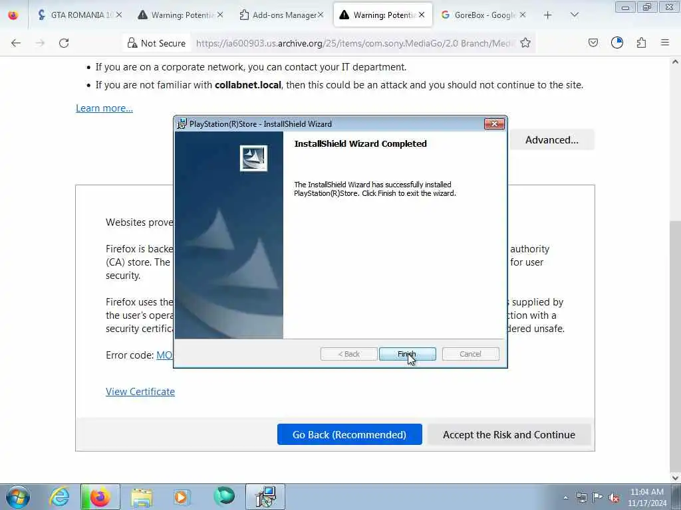Click the forward navigation arrow
Image resolution: width=681 pixels, height=510 pixels.
pyautogui.click(x=40, y=43)
